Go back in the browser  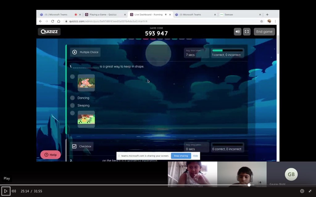tap(40, 21)
